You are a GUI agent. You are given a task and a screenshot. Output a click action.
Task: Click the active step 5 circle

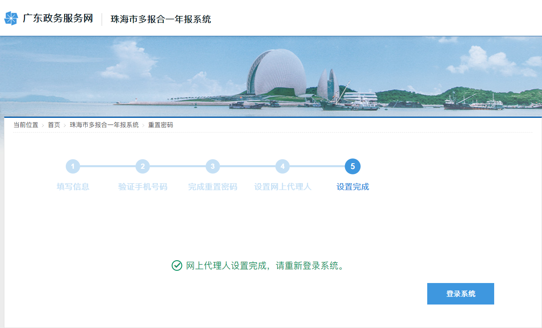[353, 166]
